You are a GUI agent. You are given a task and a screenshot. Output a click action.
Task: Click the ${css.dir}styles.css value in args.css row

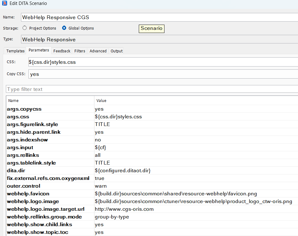click(x=118, y=117)
